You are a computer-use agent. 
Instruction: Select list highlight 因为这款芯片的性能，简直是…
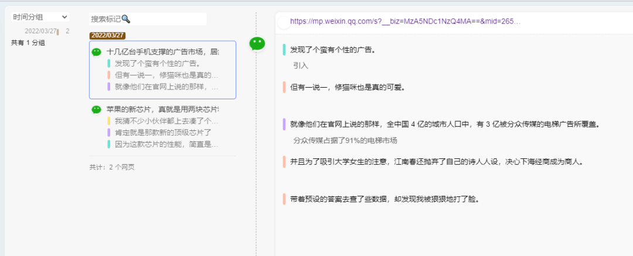(166, 144)
